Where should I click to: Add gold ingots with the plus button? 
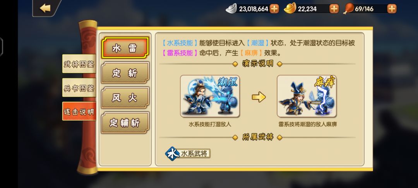tap(334, 9)
